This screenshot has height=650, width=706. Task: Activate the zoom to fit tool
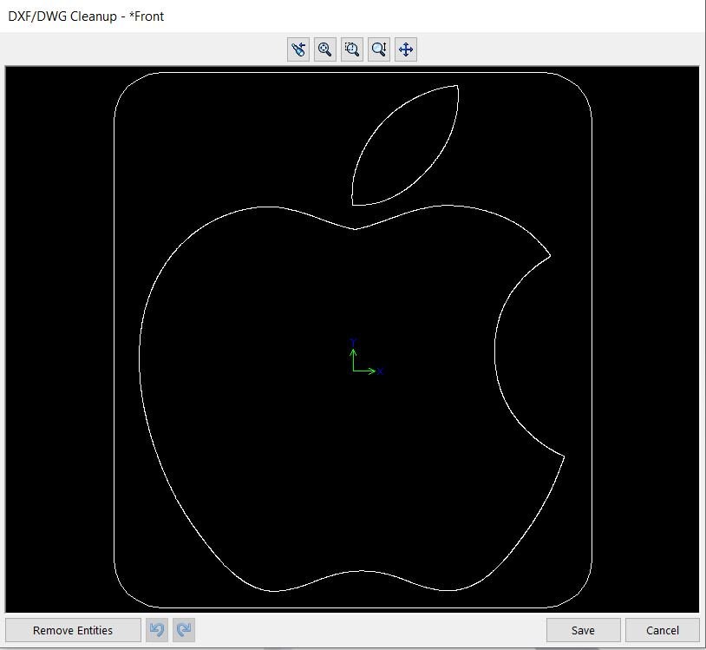click(324, 49)
